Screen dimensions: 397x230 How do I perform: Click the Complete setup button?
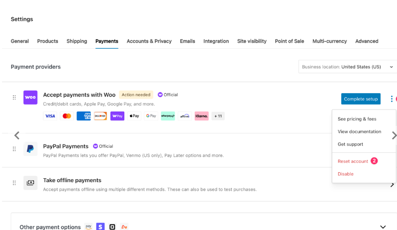361,99
